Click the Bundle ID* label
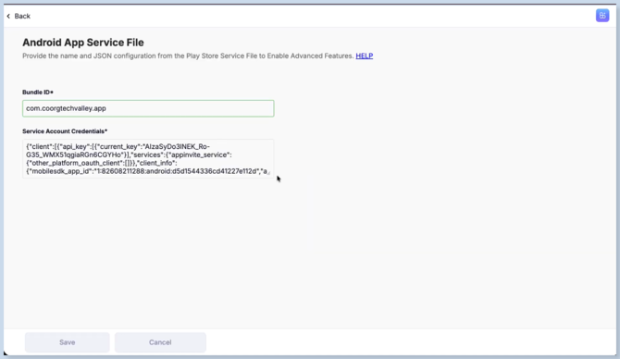This screenshot has height=359, width=620. (x=38, y=93)
